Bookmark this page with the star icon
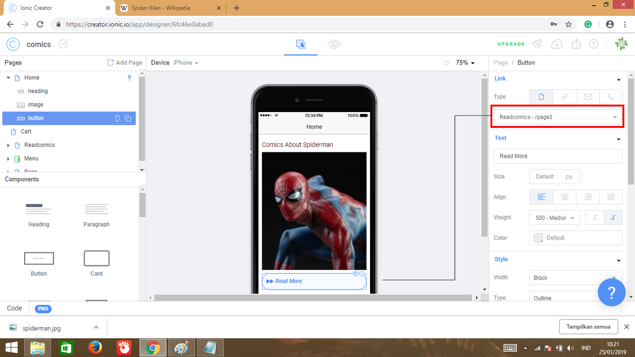 coord(569,24)
